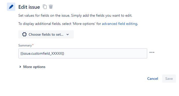179x96 pixels.
Task: Open the three-dot menu beside Summary field
Action: click(x=152, y=52)
